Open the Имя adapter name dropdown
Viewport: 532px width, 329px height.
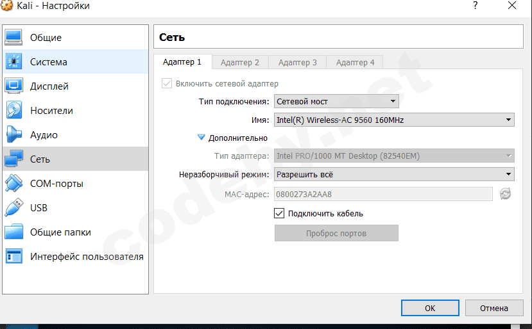[x=394, y=120]
